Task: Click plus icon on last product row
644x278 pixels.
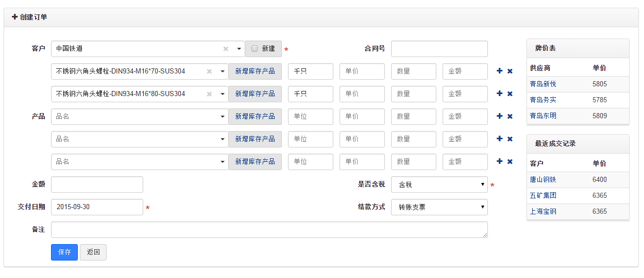Action: click(x=499, y=161)
